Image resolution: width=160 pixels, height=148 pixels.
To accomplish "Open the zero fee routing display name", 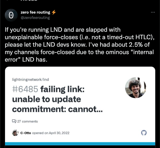I will pos(35,12).
